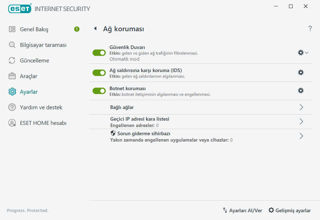The height and width of the screenshot is (220, 320).
Task: Open the Güvenlik Duvarı gear dropdown arrow
Action: pyautogui.click(x=307, y=52)
